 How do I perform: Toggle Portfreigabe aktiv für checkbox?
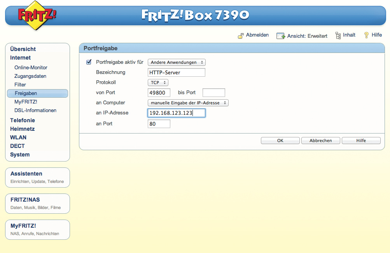[x=89, y=62]
